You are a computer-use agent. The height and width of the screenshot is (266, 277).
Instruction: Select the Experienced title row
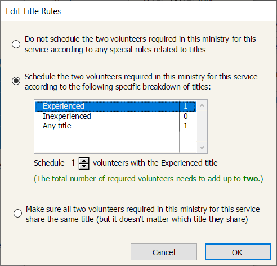[x=115, y=106]
